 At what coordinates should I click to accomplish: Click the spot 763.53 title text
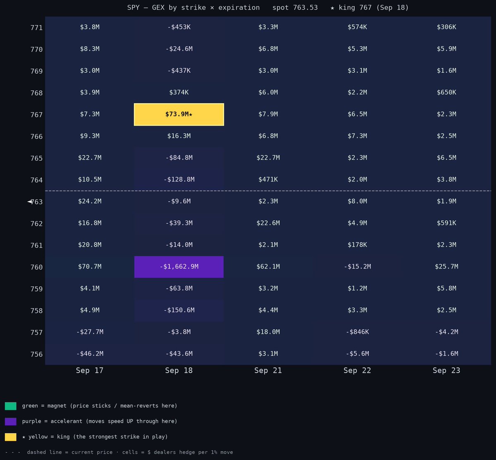click(295, 8)
